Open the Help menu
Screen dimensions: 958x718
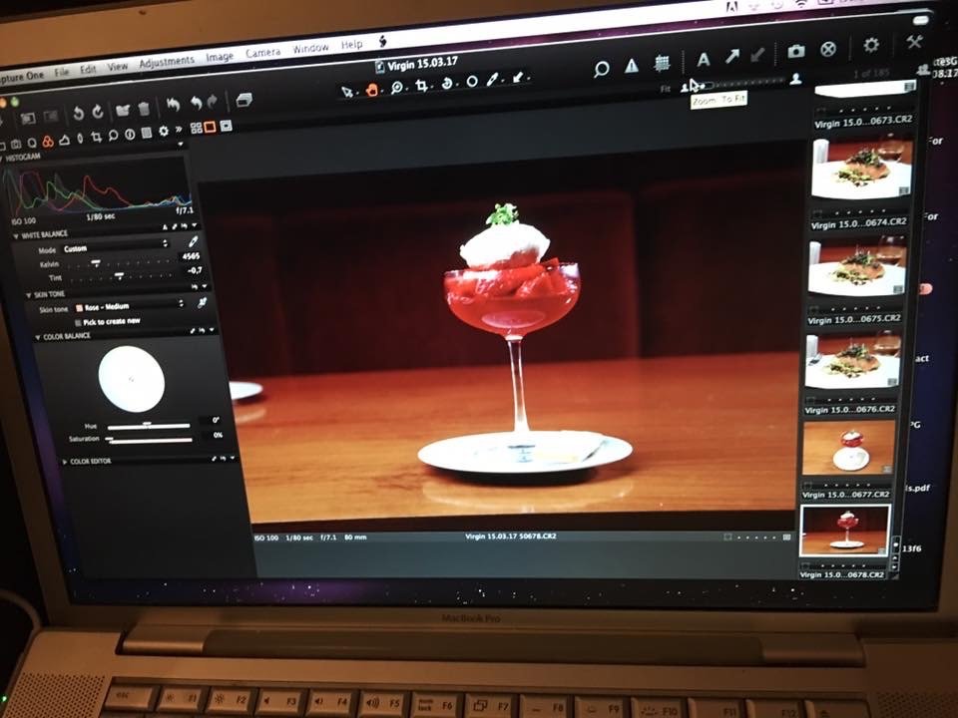[x=351, y=45]
